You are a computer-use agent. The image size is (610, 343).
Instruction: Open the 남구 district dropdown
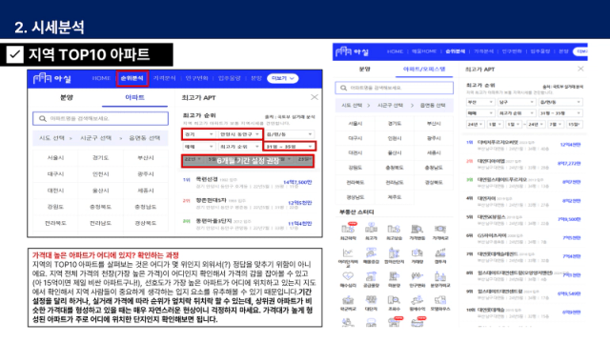(x=517, y=102)
